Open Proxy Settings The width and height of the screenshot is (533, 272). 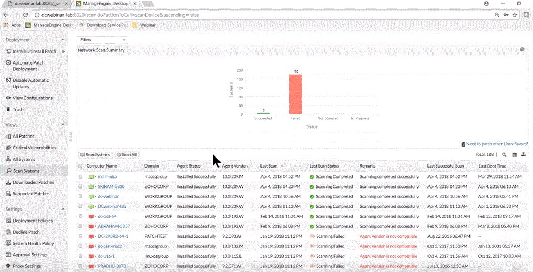point(24,266)
